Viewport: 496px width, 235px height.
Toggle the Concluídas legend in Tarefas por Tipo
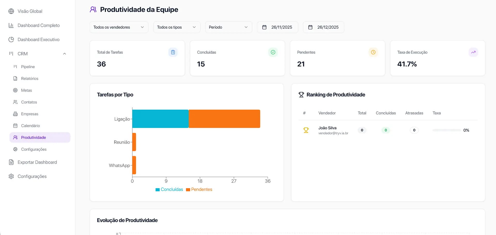point(169,189)
